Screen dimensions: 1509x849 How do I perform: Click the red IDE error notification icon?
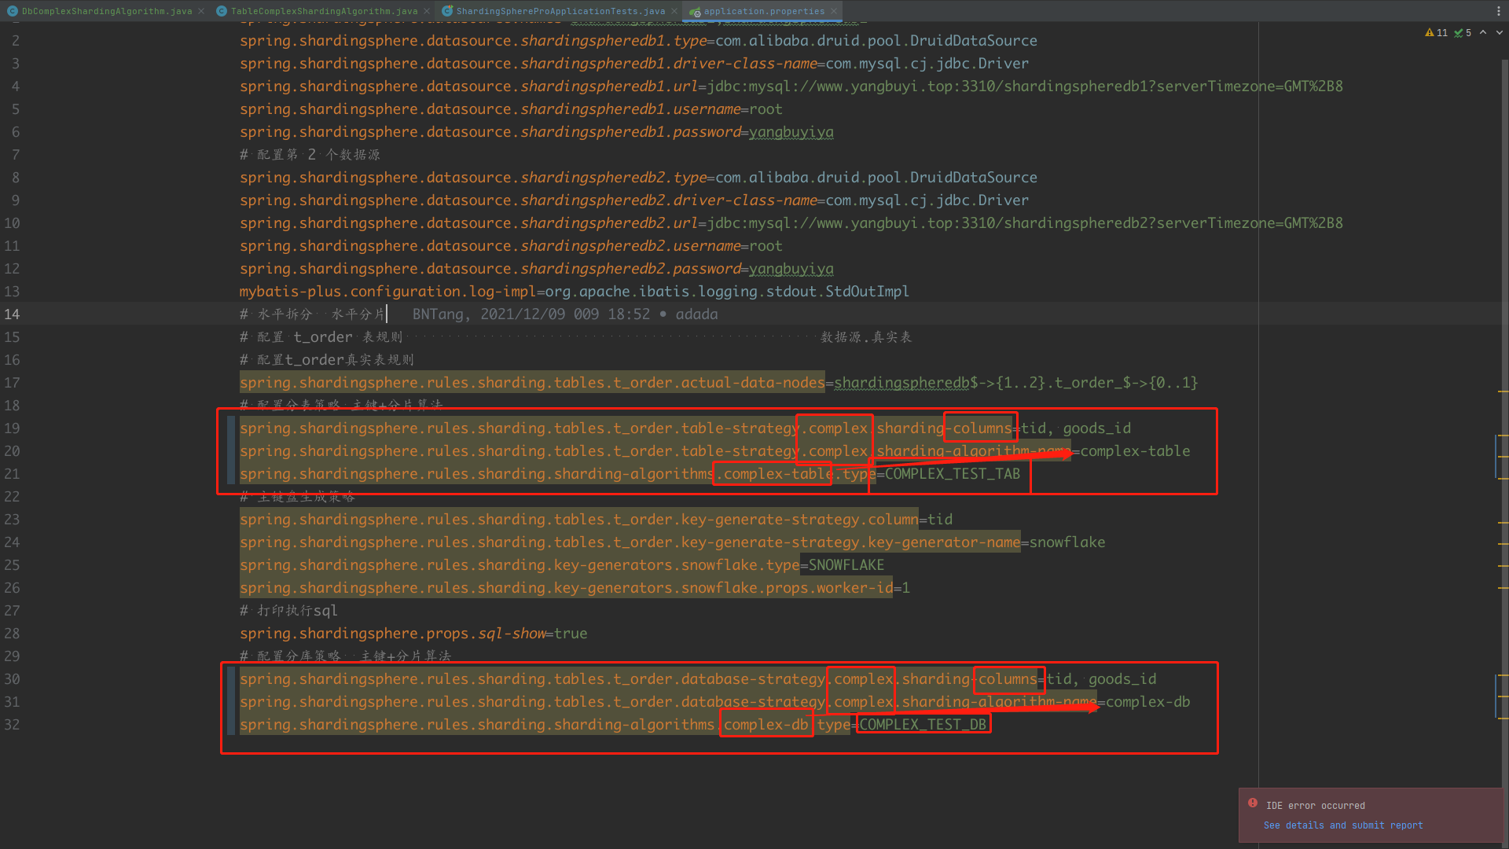(1253, 803)
